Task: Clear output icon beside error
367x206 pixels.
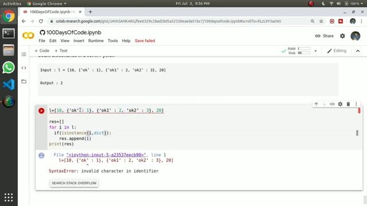Action: [x=41, y=155]
